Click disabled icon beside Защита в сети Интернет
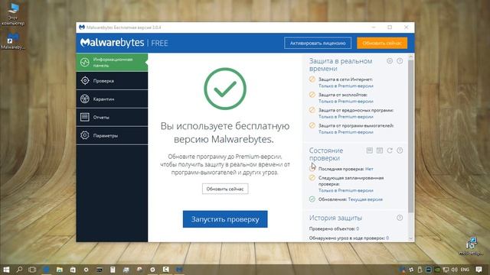This screenshot has width=490, height=275. 312,79
